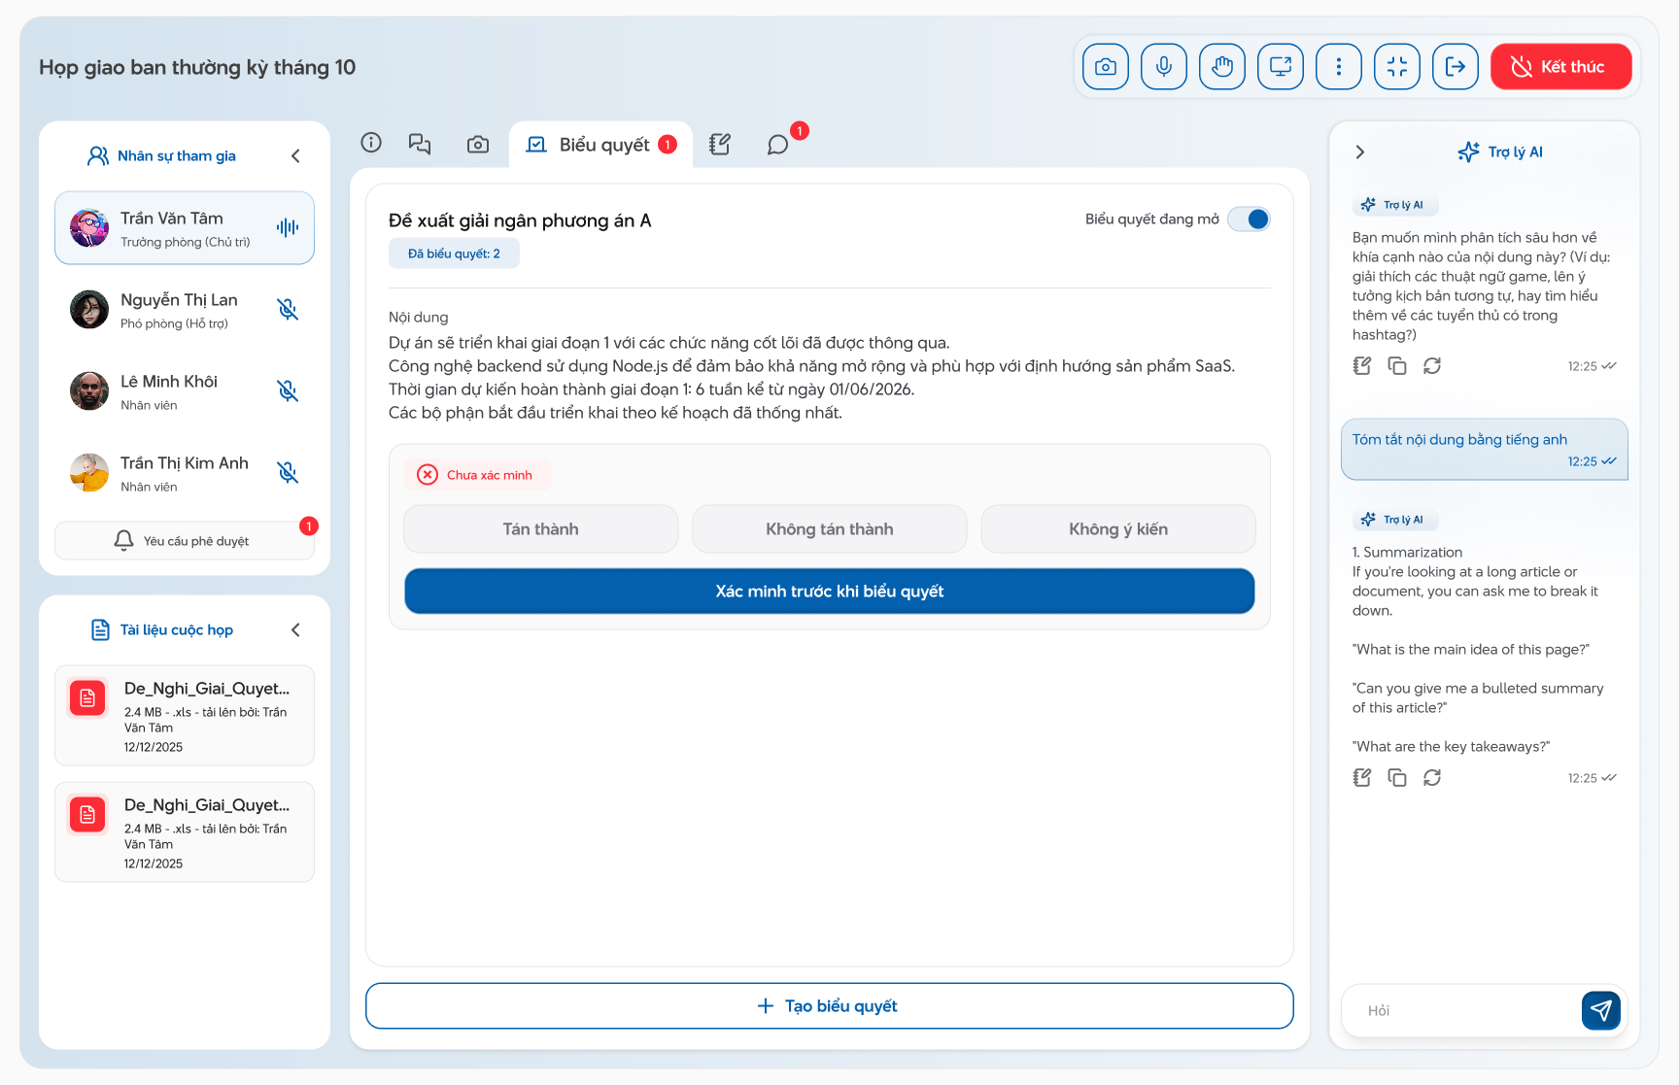Image resolution: width=1679 pixels, height=1085 pixels.
Task: Open the snapshot camera tab
Action: pos(478,145)
